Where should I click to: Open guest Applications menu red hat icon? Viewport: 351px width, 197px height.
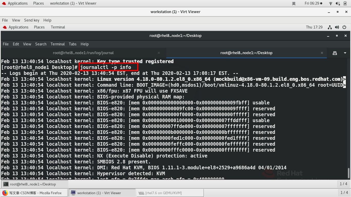[x=16, y=27]
